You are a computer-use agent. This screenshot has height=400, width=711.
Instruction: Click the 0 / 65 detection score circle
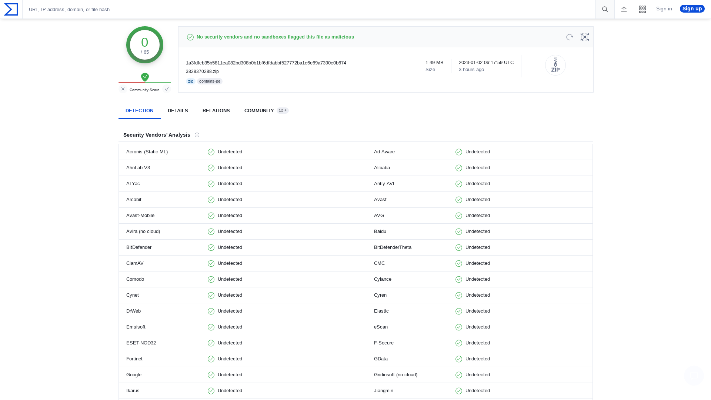pyautogui.click(x=145, y=45)
